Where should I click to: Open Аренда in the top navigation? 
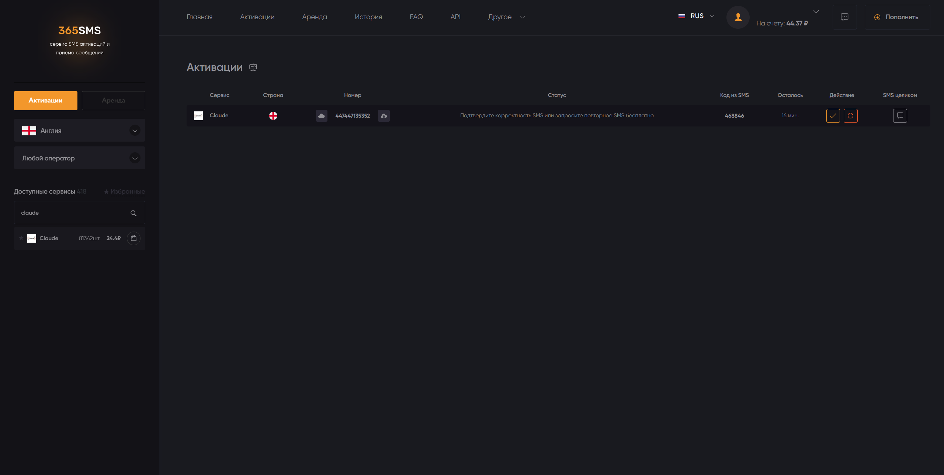click(x=315, y=17)
